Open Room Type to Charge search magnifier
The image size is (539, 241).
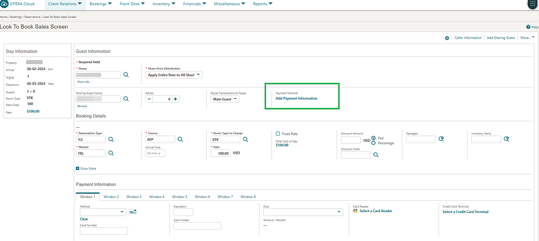(245, 139)
